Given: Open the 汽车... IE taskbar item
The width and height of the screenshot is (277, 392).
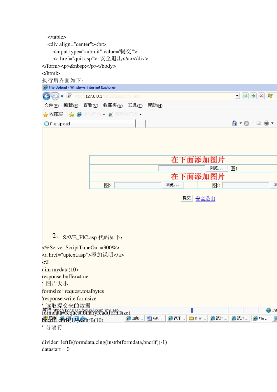Looking at the screenshot, I should (x=177, y=318).
